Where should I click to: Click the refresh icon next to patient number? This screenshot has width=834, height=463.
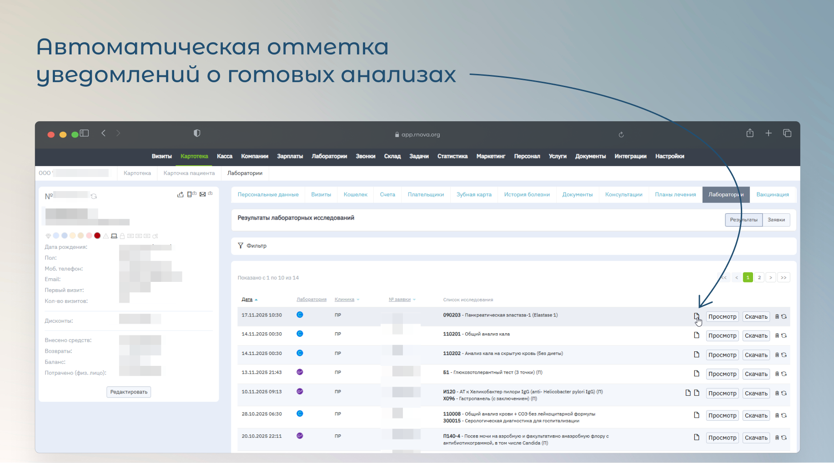tap(94, 196)
